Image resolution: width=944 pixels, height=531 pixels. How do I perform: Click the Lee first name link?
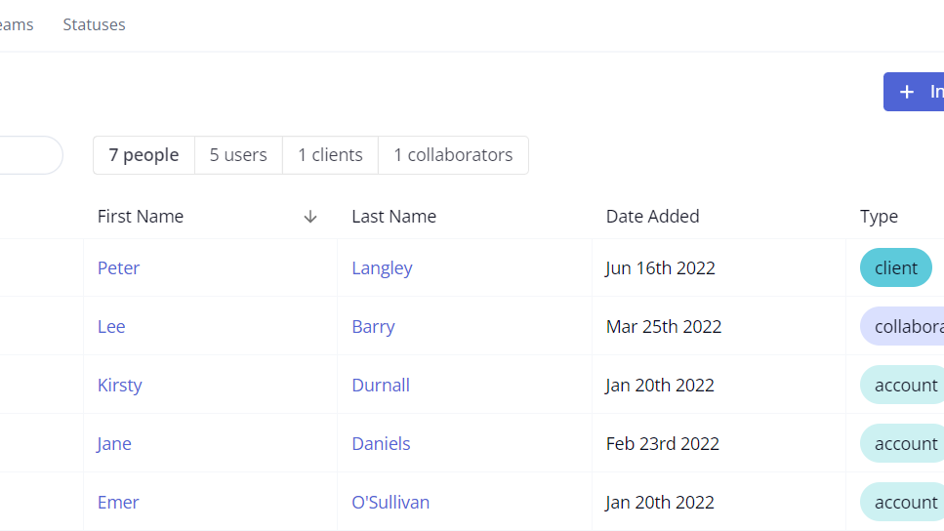pyautogui.click(x=111, y=327)
